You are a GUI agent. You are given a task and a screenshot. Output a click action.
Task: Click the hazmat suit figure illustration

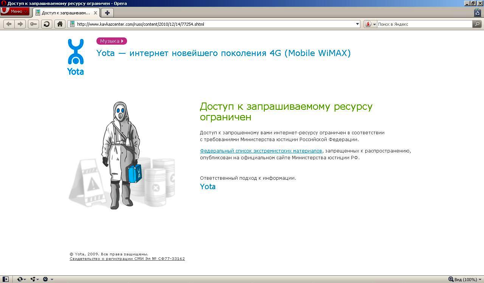[121, 155]
